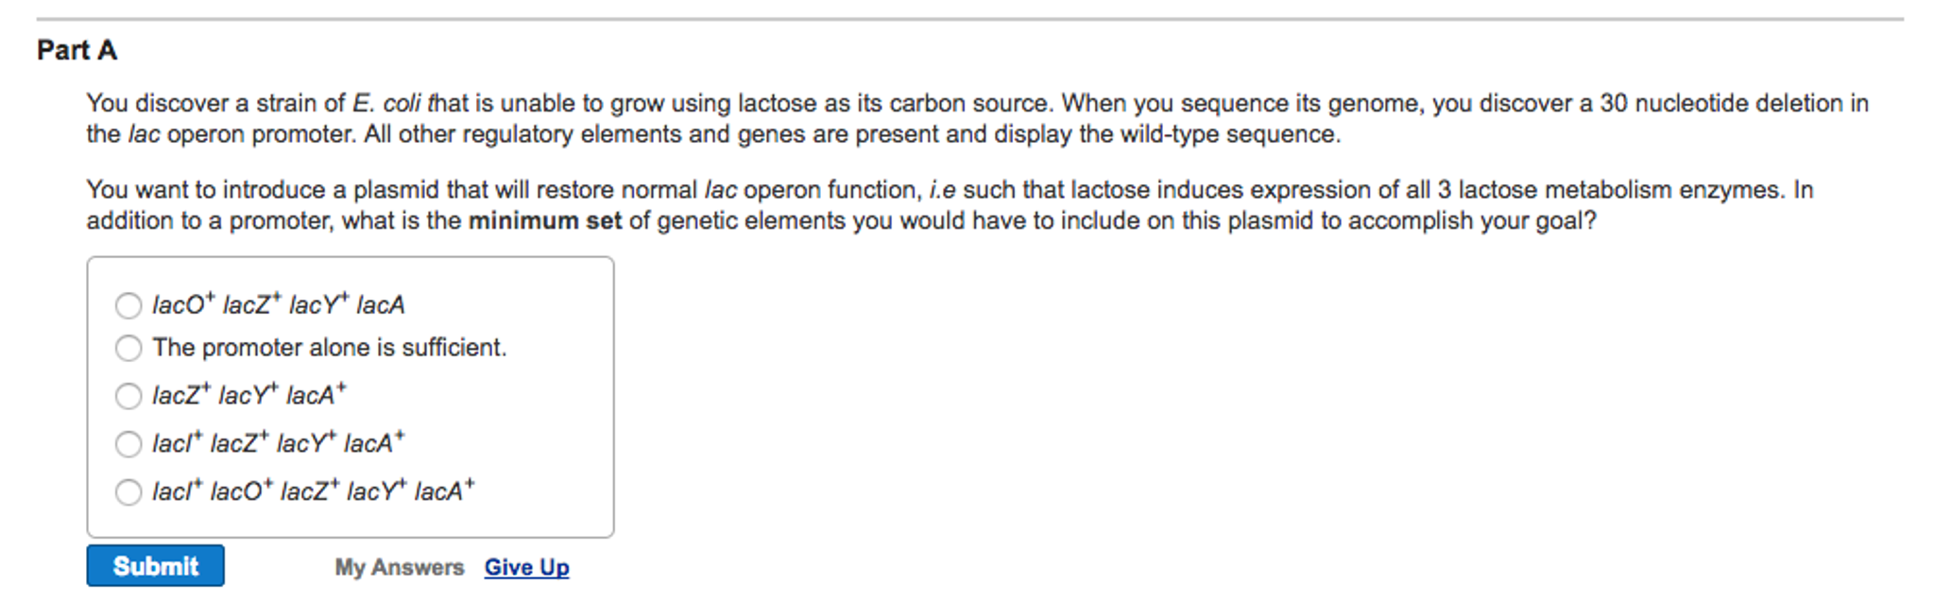Viewport: 1933px width, 604px height.
Task: Click the blue Submit button
Action: (155, 566)
